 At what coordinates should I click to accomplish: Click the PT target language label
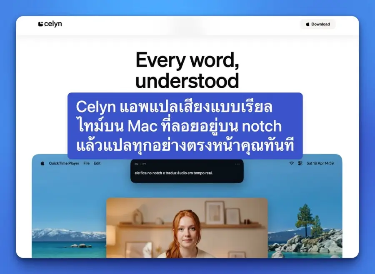coord(144,164)
